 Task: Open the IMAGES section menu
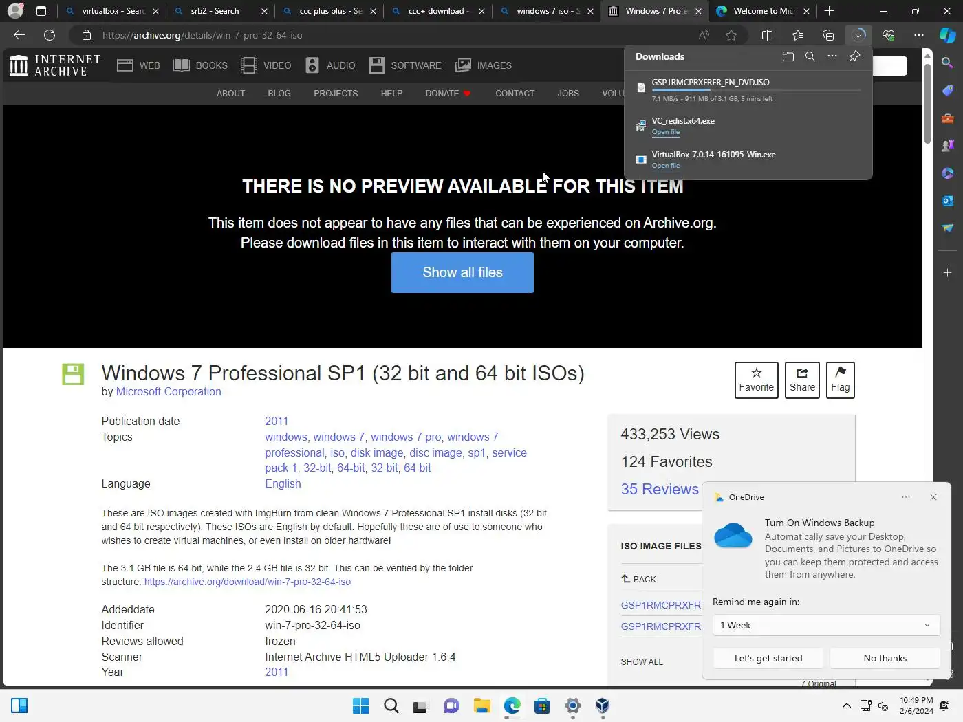484,65
